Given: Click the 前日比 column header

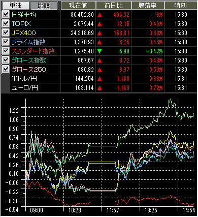Looking at the screenshot, I should point(114,6).
